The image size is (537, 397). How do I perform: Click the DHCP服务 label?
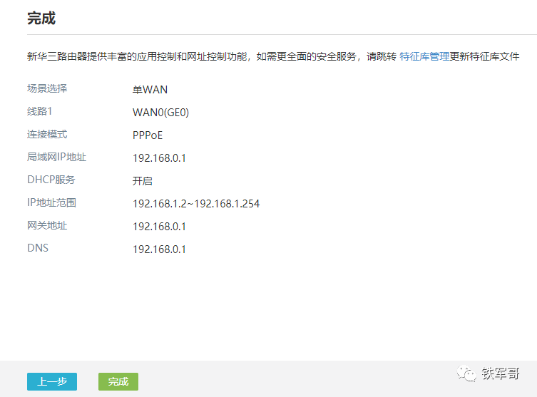click(x=51, y=180)
